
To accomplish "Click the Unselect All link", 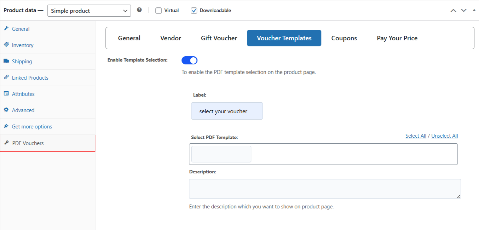I will [x=444, y=136].
